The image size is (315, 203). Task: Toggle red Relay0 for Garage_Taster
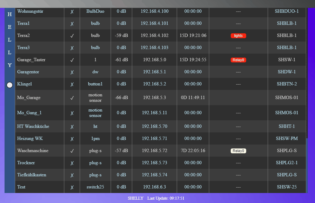coord(238,60)
